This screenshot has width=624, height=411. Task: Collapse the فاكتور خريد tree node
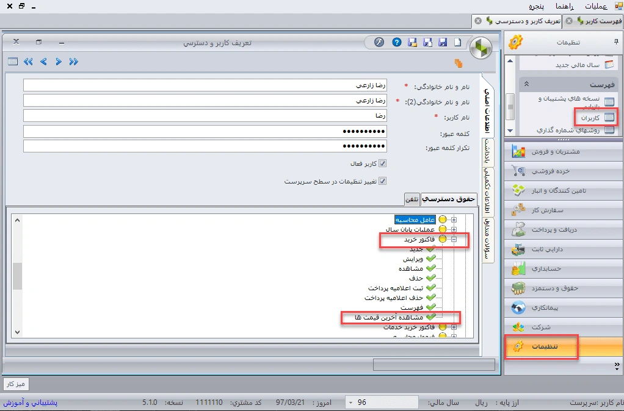point(455,239)
